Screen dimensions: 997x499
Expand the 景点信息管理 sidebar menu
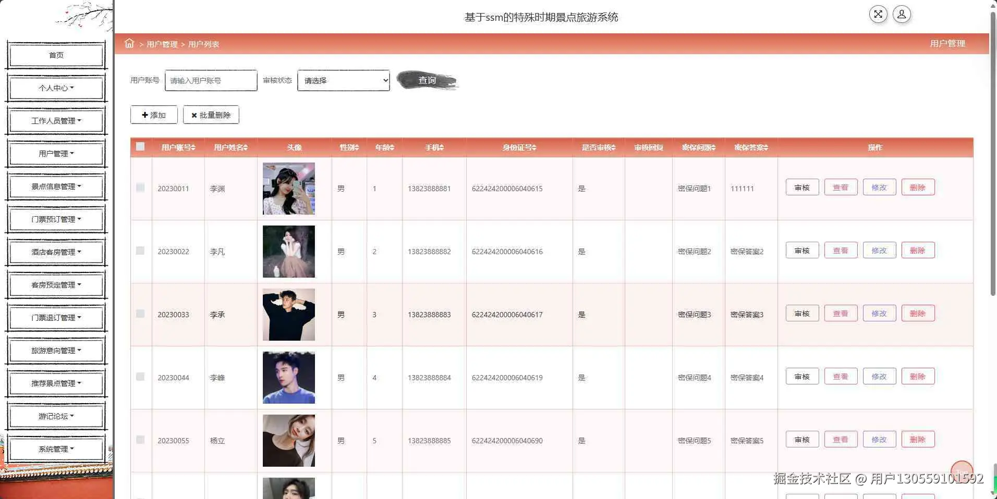point(56,186)
